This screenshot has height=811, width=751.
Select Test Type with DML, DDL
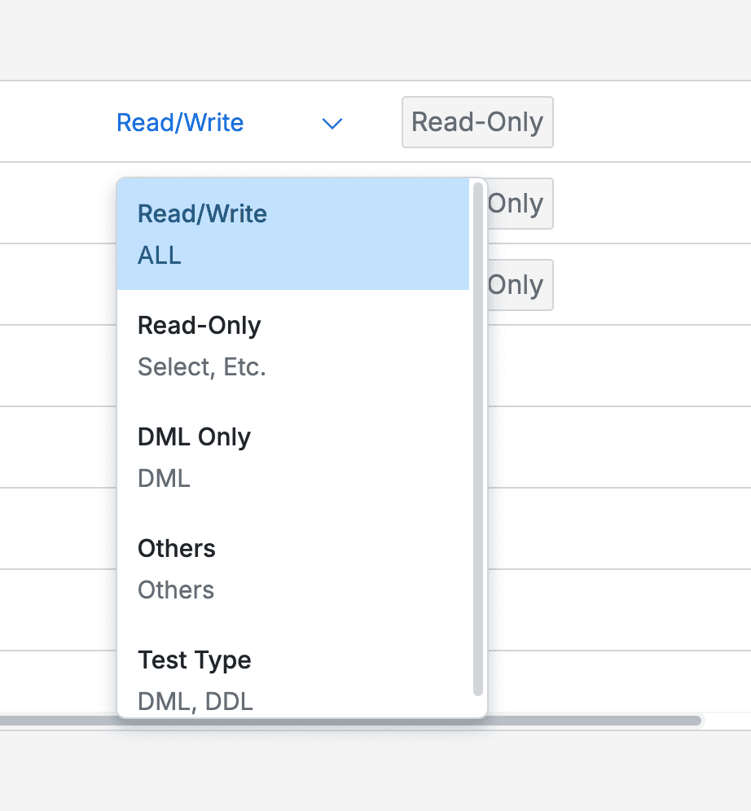tap(293, 680)
